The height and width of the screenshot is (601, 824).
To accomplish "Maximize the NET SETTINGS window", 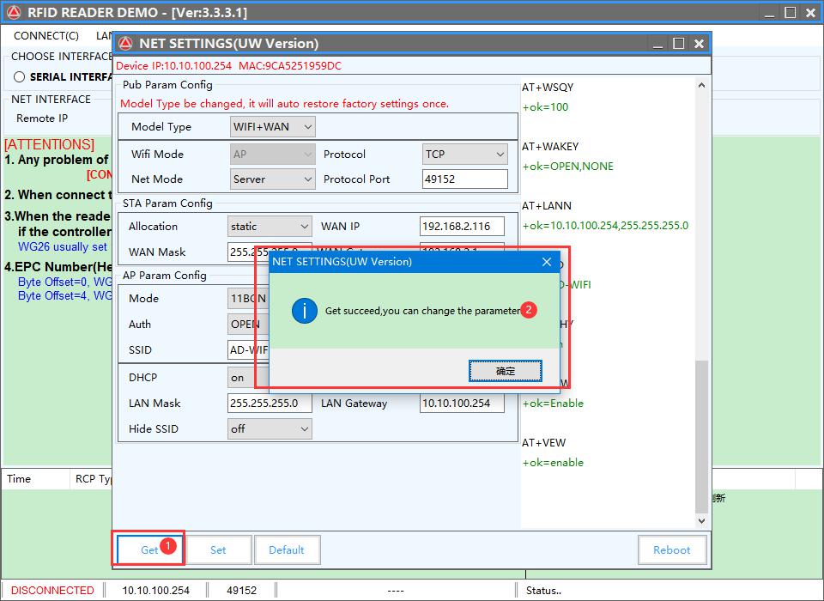I will [x=678, y=43].
